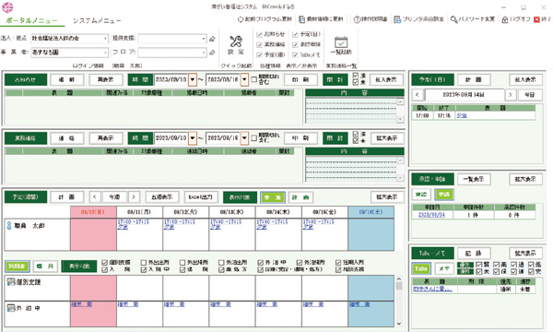The height and width of the screenshot is (332, 553).
Task: Click the 外泊中 row icon
Action: tap(11, 308)
